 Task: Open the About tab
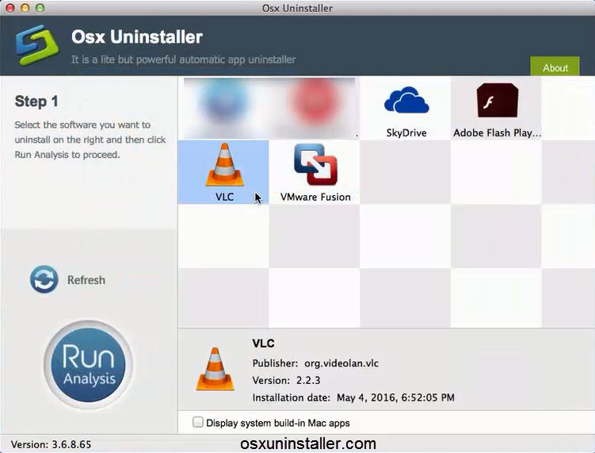[555, 67]
